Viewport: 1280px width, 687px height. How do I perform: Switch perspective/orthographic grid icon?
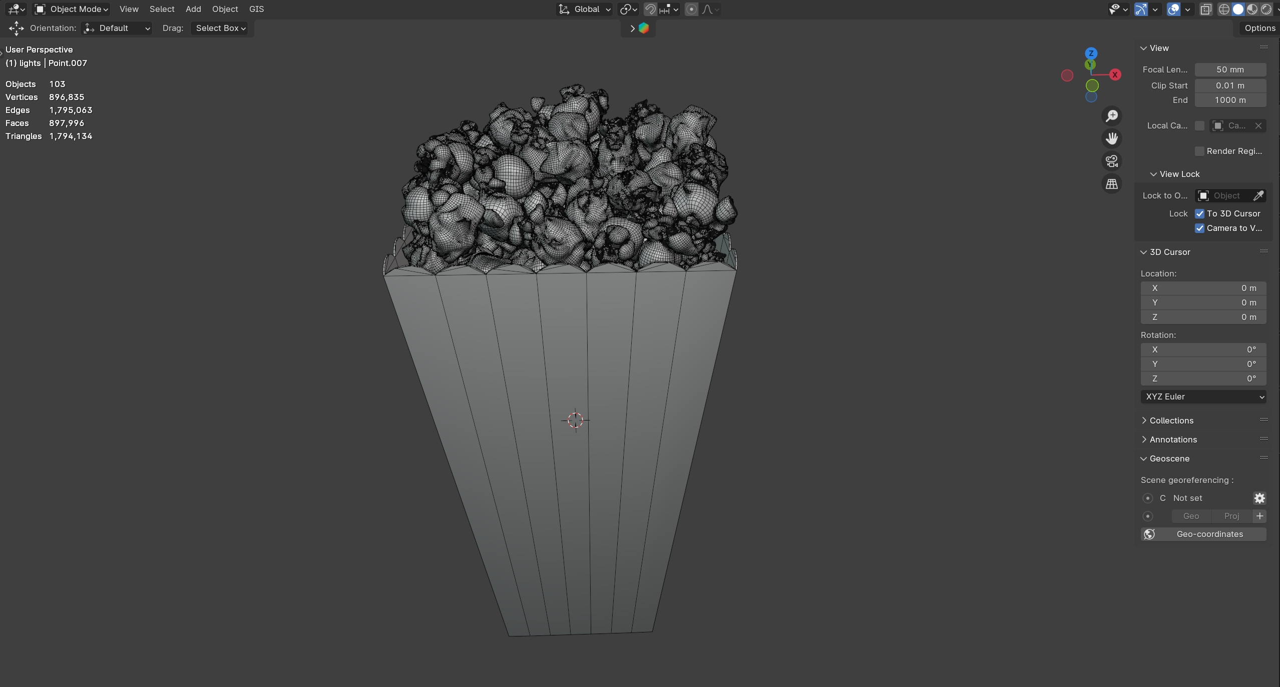point(1112,184)
